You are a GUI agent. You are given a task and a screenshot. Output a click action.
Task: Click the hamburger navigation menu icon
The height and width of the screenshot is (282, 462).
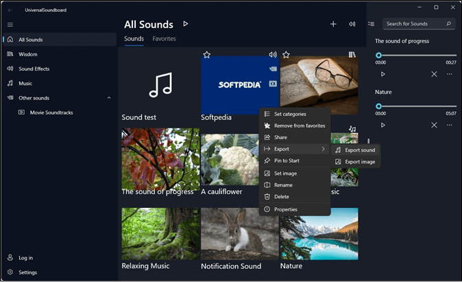coord(10,25)
